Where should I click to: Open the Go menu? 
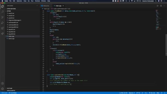tap(29, 1)
